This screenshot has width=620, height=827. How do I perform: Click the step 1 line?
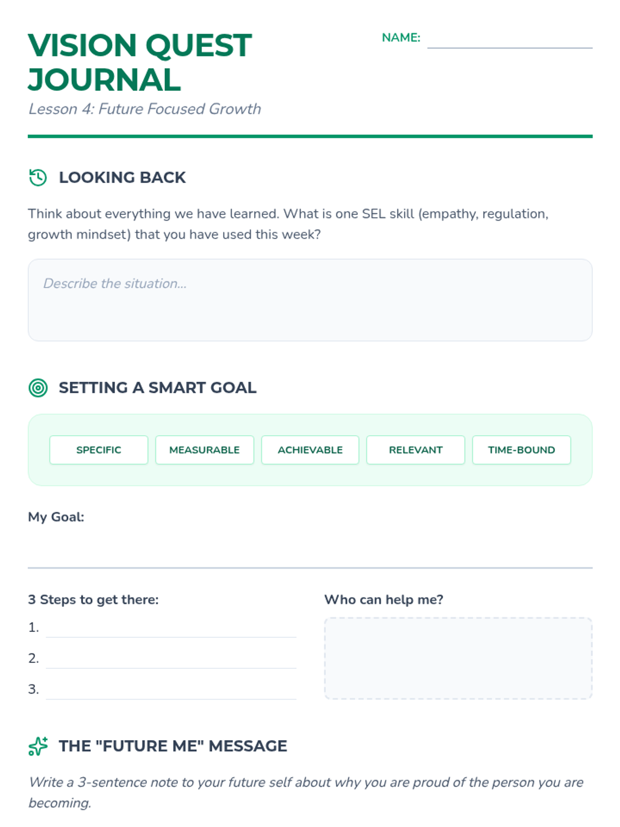(171, 628)
